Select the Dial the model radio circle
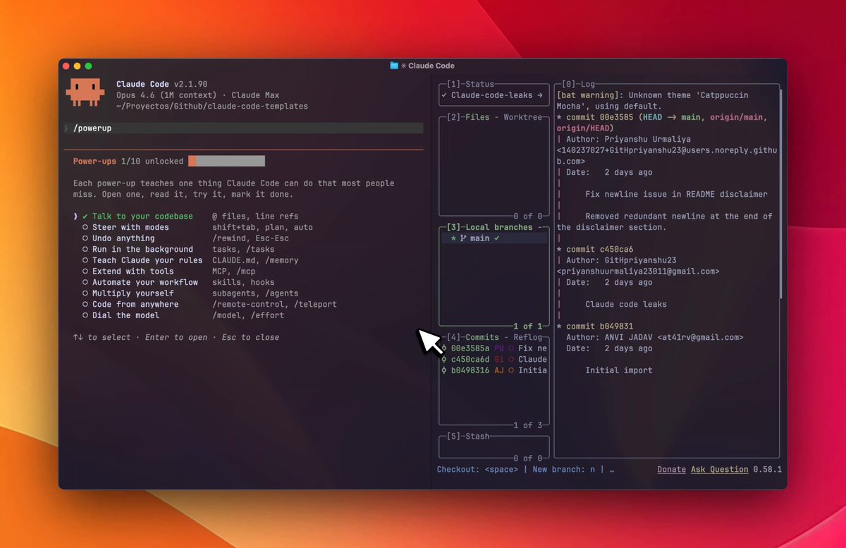Image resolution: width=846 pixels, height=548 pixels. 85,315
